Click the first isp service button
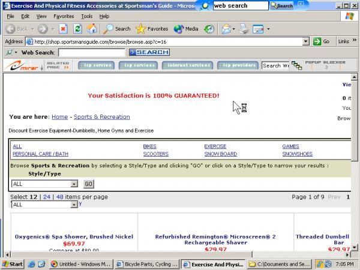 click(96, 65)
